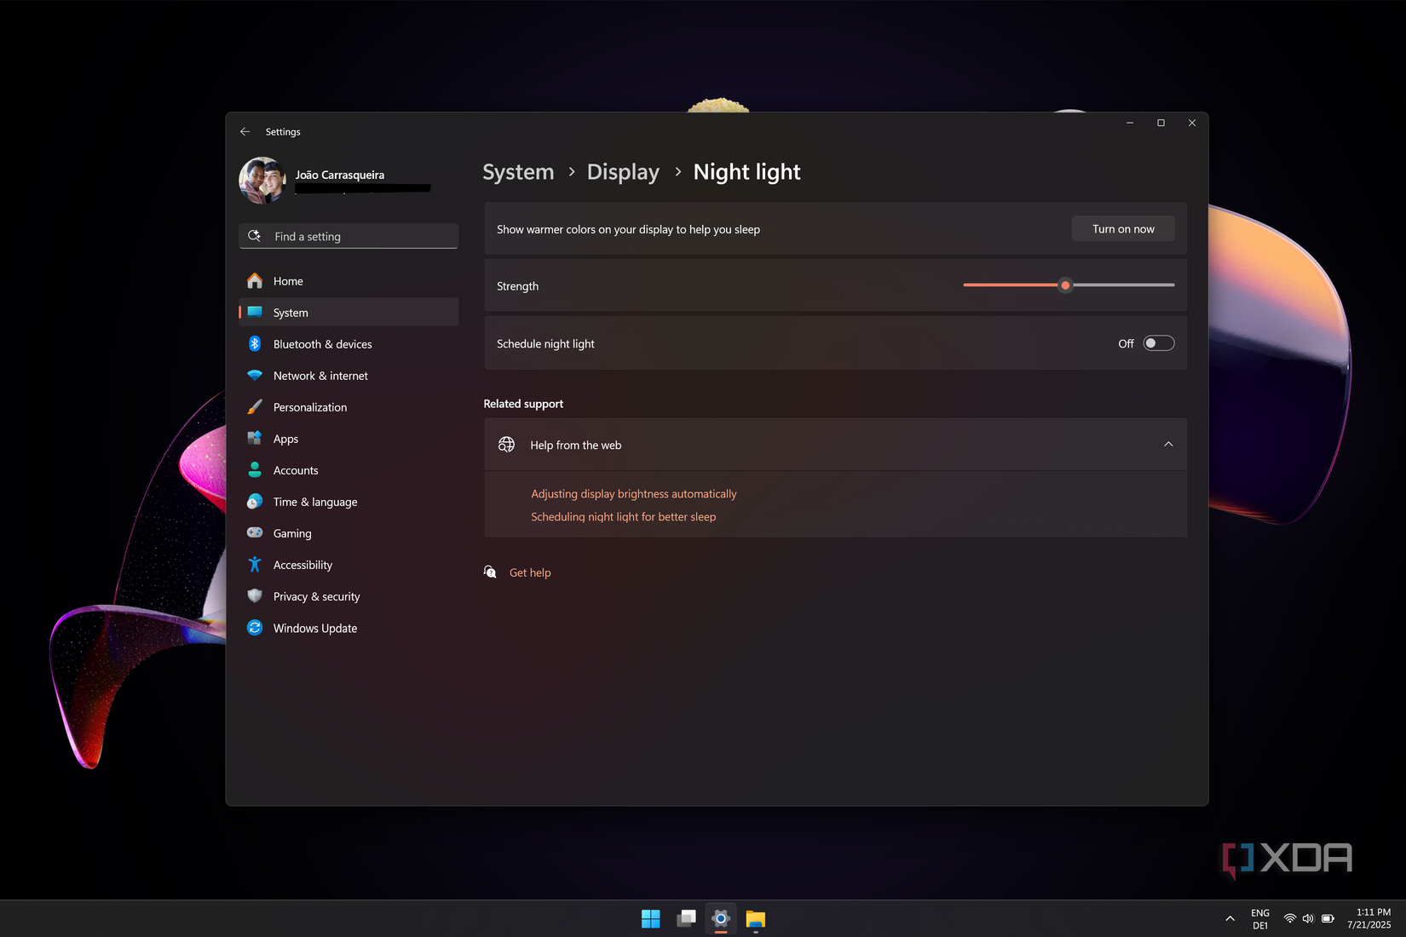Viewport: 1406px width, 937px height.
Task: Click the Home icon in sidebar
Action: click(x=255, y=281)
